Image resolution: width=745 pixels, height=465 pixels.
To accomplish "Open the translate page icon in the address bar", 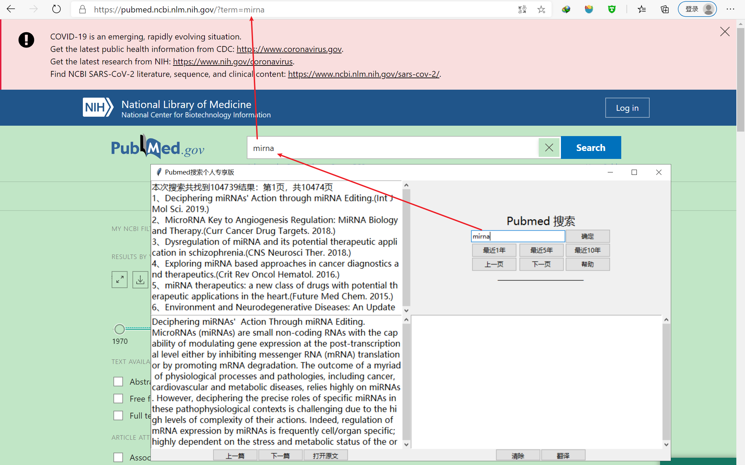I will coord(522,9).
